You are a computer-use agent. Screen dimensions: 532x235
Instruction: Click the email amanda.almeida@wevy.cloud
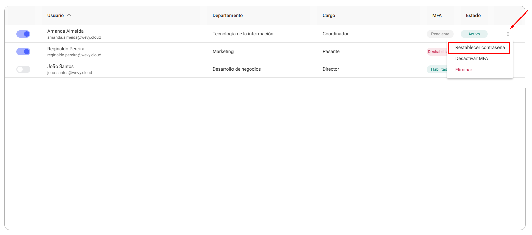coord(74,37)
